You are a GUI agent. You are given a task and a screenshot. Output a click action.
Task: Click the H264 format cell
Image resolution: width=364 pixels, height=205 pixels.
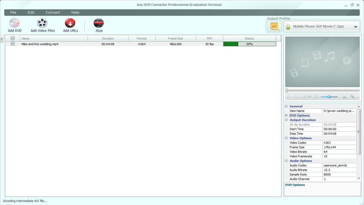(141, 44)
